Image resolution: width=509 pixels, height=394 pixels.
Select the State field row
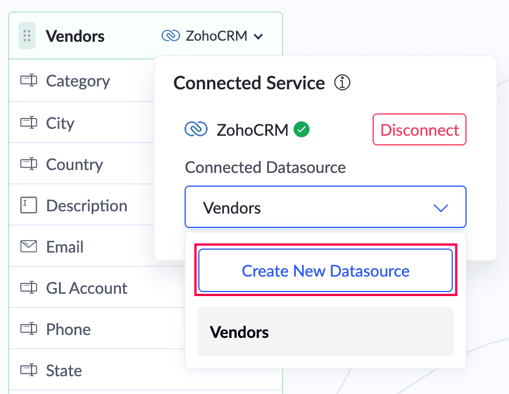point(97,370)
